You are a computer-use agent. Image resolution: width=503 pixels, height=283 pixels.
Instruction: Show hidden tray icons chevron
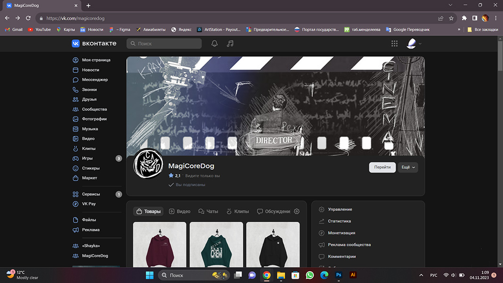click(x=421, y=275)
